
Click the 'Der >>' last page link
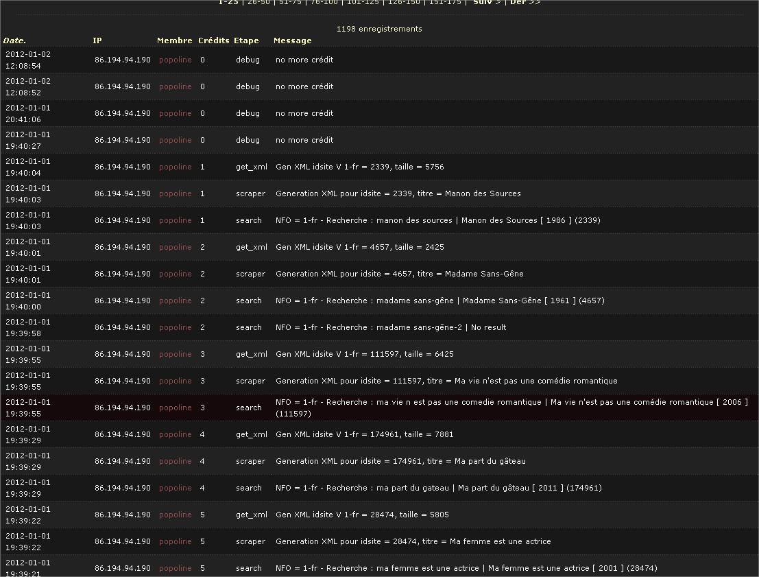point(525,3)
